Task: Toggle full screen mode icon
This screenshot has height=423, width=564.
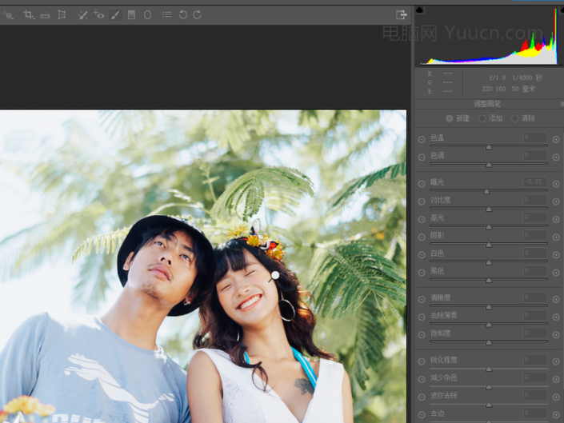Action: [x=401, y=14]
